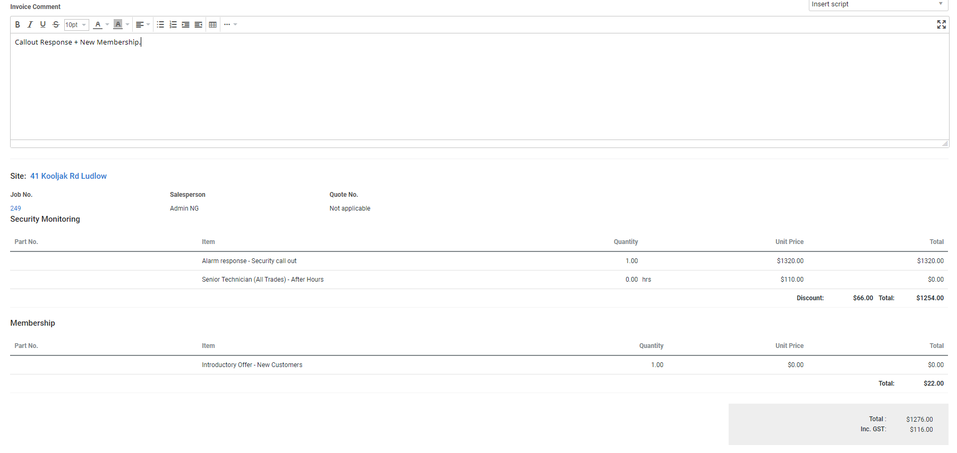Open the 10pt font size dropdown
957x453 pixels.
tap(76, 24)
